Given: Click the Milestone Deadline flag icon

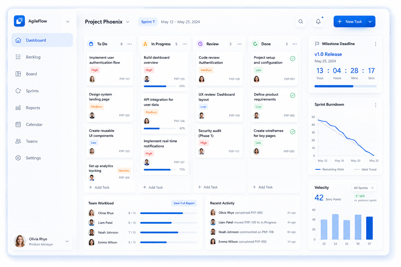Looking at the screenshot, I should coord(317,44).
